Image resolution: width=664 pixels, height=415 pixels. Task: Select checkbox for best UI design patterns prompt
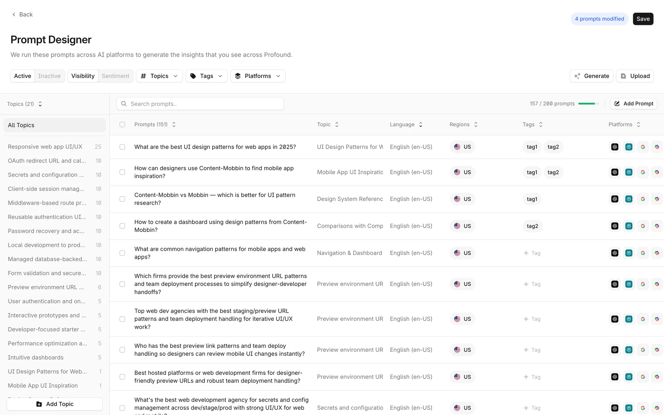[x=122, y=147]
